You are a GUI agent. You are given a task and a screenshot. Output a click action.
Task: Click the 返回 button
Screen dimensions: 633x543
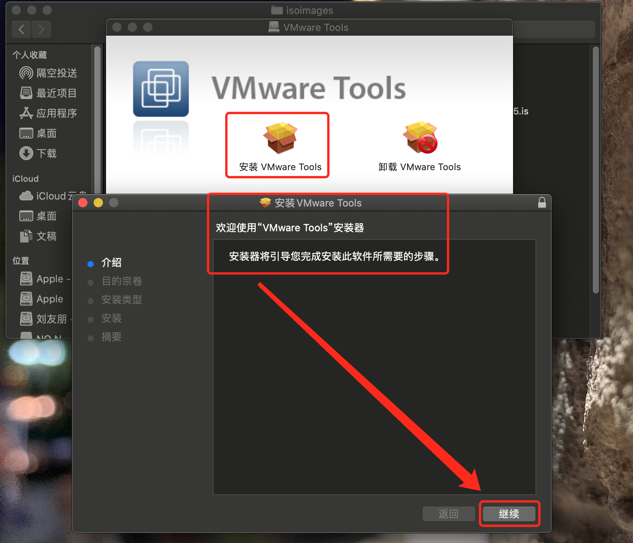(448, 514)
